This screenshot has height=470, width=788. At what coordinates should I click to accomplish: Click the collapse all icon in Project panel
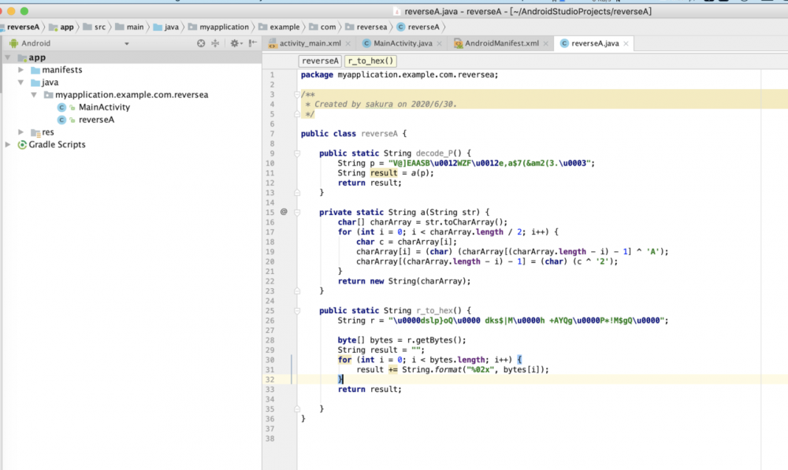[x=215, y=43]
